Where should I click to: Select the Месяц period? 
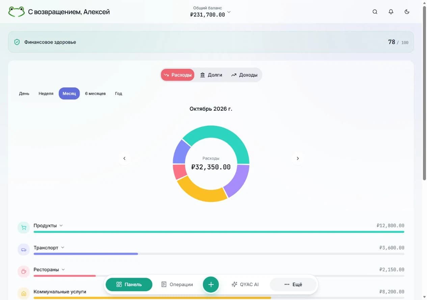click(69, 93)
